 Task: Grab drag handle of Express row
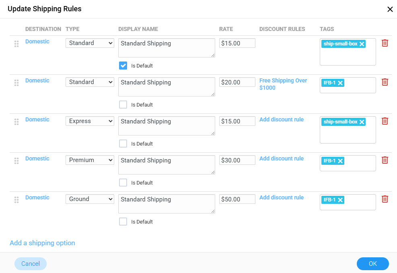pyautogui.click(x=16, y=122)
